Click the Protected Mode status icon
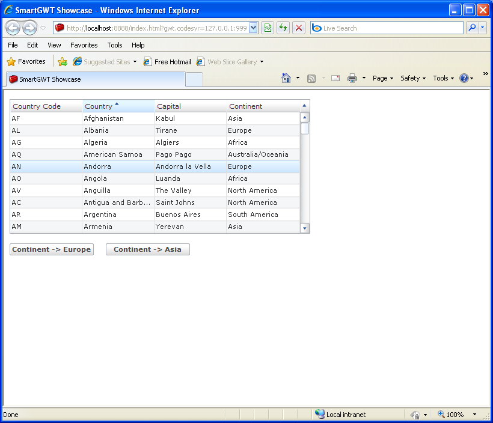This screenshot has width=493, height=423. pyautogui.click(x=415, y=415)
